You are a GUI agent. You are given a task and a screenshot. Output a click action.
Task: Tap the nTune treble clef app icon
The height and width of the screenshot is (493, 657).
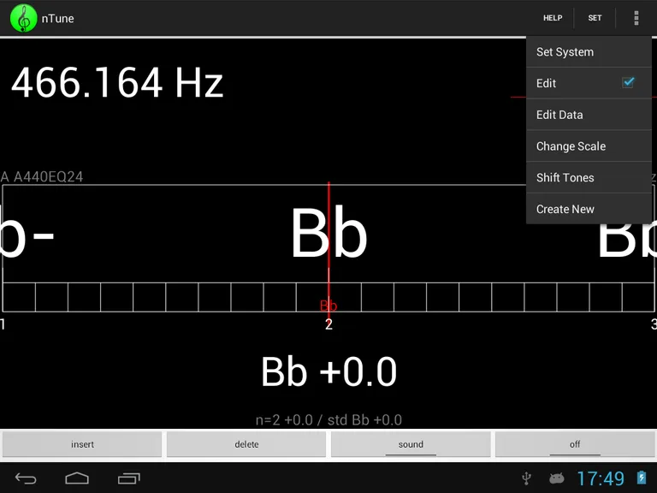tap(23, 18)
